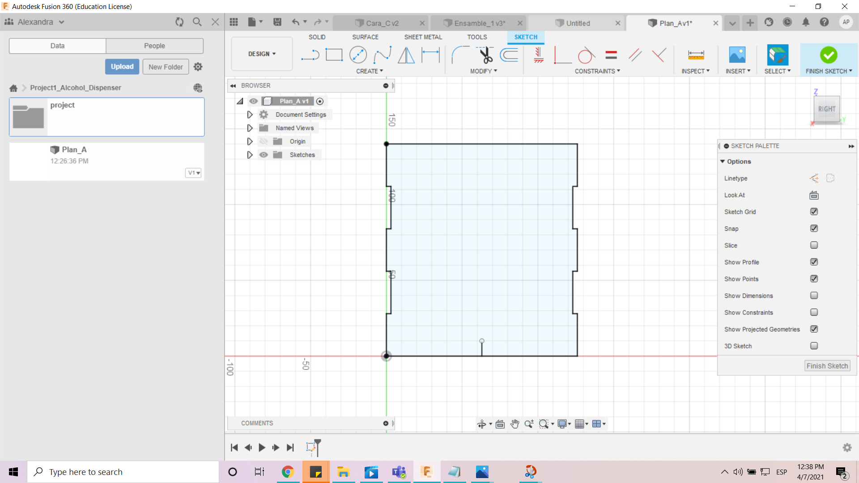Open the Measure inspect tool

coord(696,55)
